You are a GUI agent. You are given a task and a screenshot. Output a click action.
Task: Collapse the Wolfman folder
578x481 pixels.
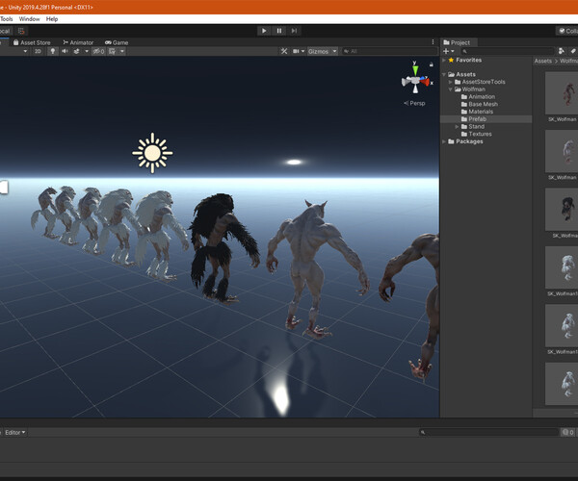(x=451, y=89)
